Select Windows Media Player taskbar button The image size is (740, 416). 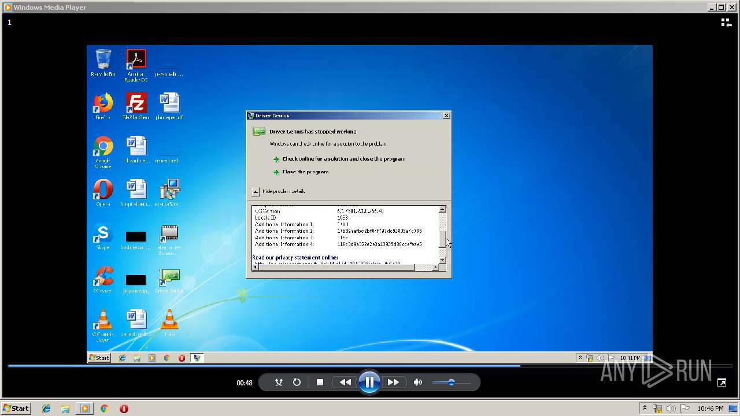pyautogui.click(x=85, y=408)
